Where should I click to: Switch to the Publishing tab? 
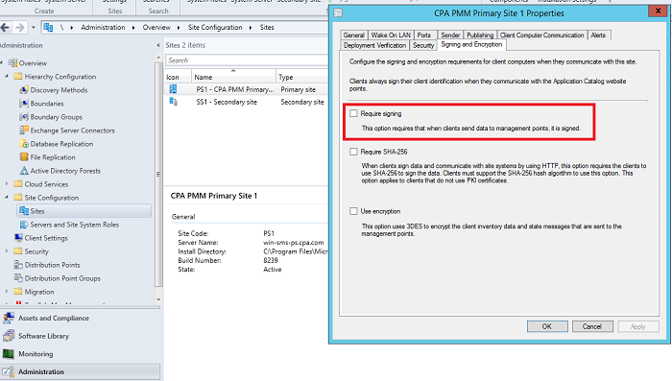[x=480, y=36]
